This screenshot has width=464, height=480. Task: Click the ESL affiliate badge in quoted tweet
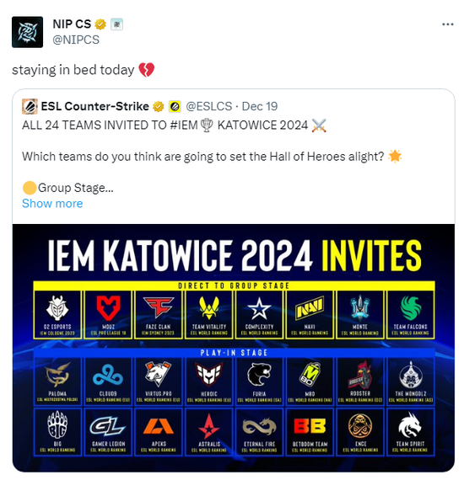point(175,107)
